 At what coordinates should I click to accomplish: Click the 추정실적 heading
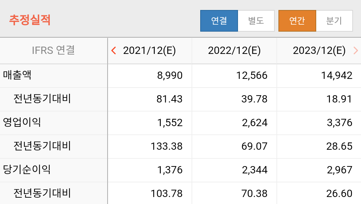pyautogui.click(x=30, y=20)
